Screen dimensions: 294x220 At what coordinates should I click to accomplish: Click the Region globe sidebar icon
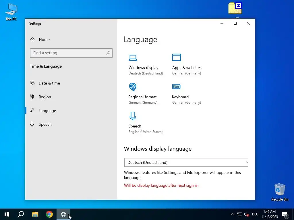click(x=32, y=97)
